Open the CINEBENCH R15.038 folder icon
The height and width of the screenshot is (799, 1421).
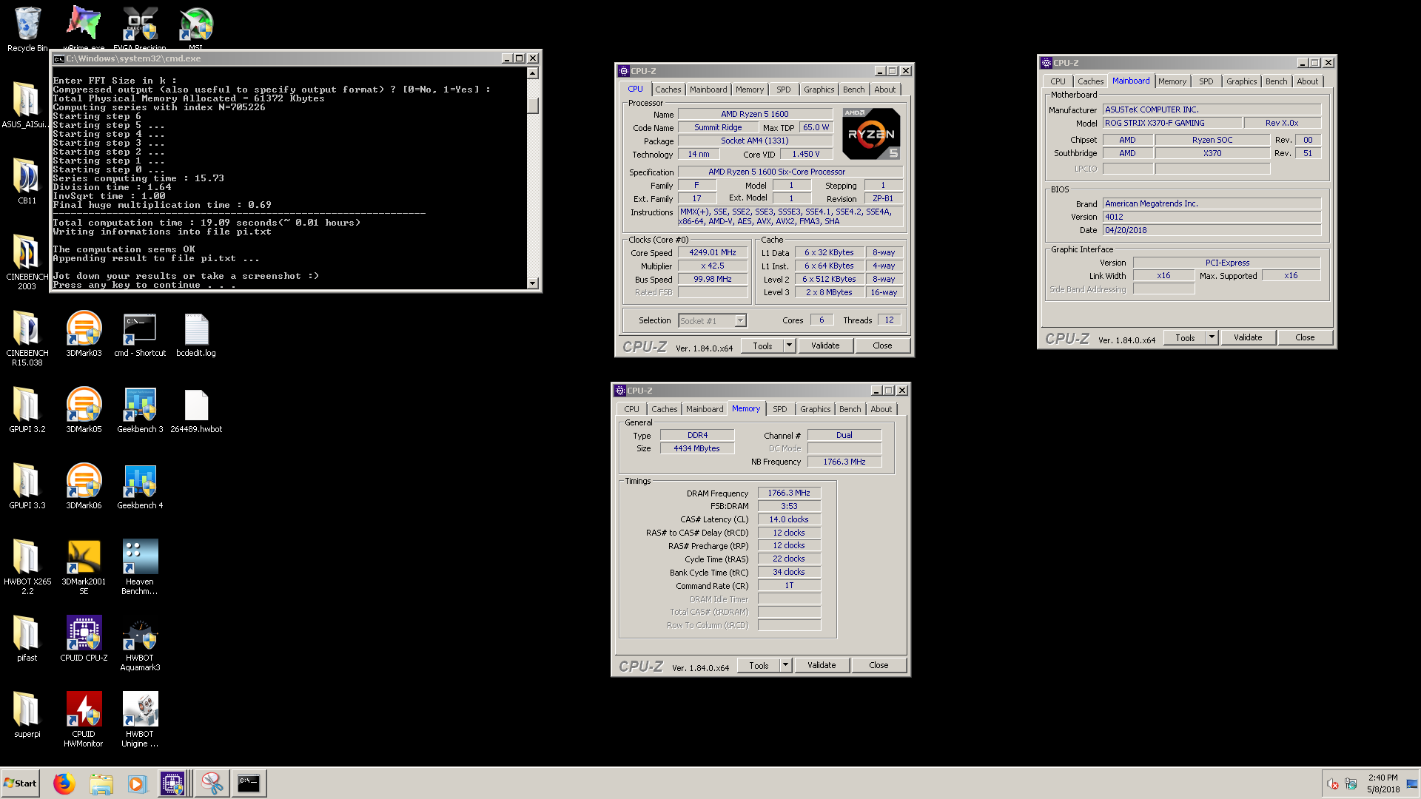pos(27,338)
